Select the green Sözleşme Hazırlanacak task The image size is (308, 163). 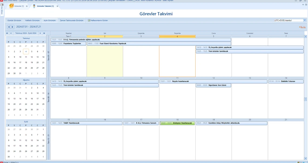[x=177, y=123]
